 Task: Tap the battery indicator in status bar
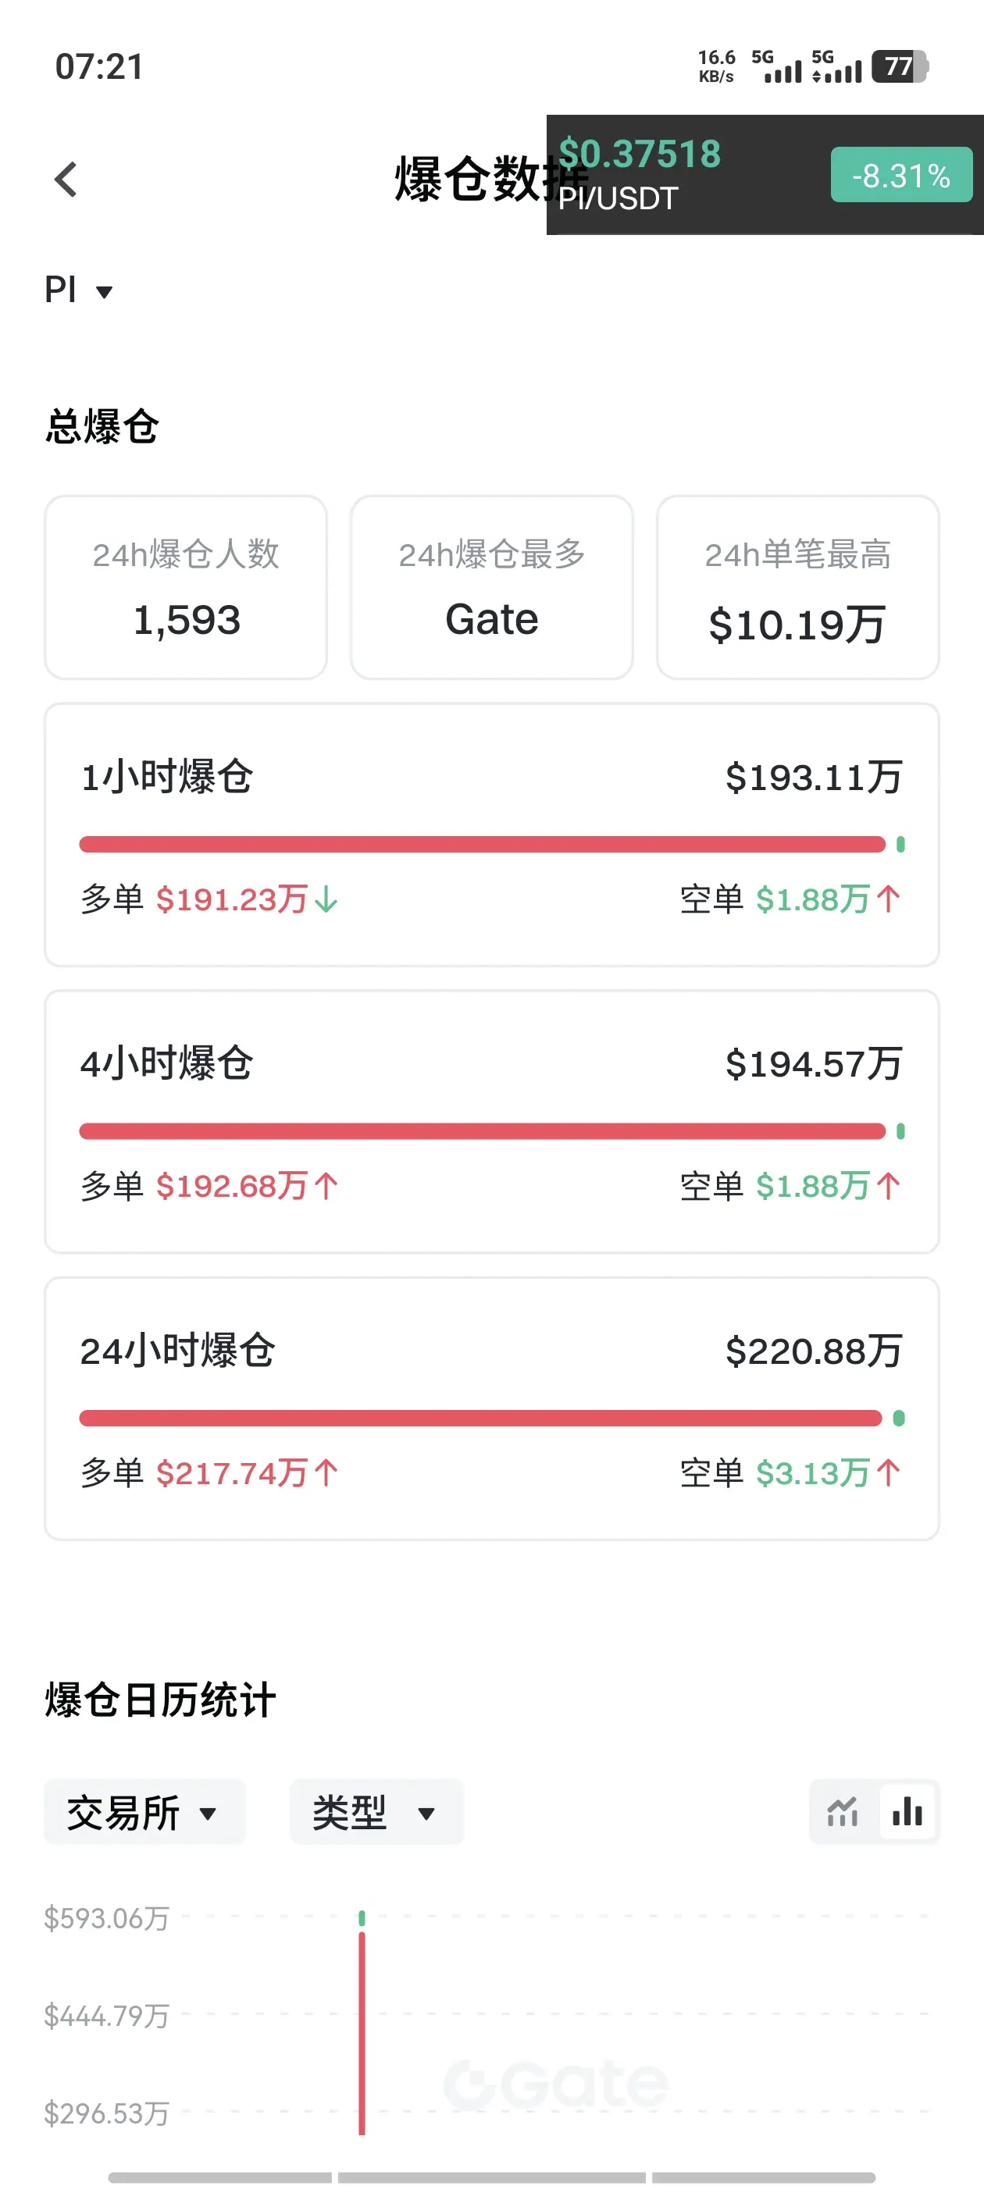point(900,66)
